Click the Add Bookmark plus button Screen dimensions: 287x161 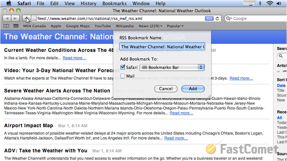26,18
